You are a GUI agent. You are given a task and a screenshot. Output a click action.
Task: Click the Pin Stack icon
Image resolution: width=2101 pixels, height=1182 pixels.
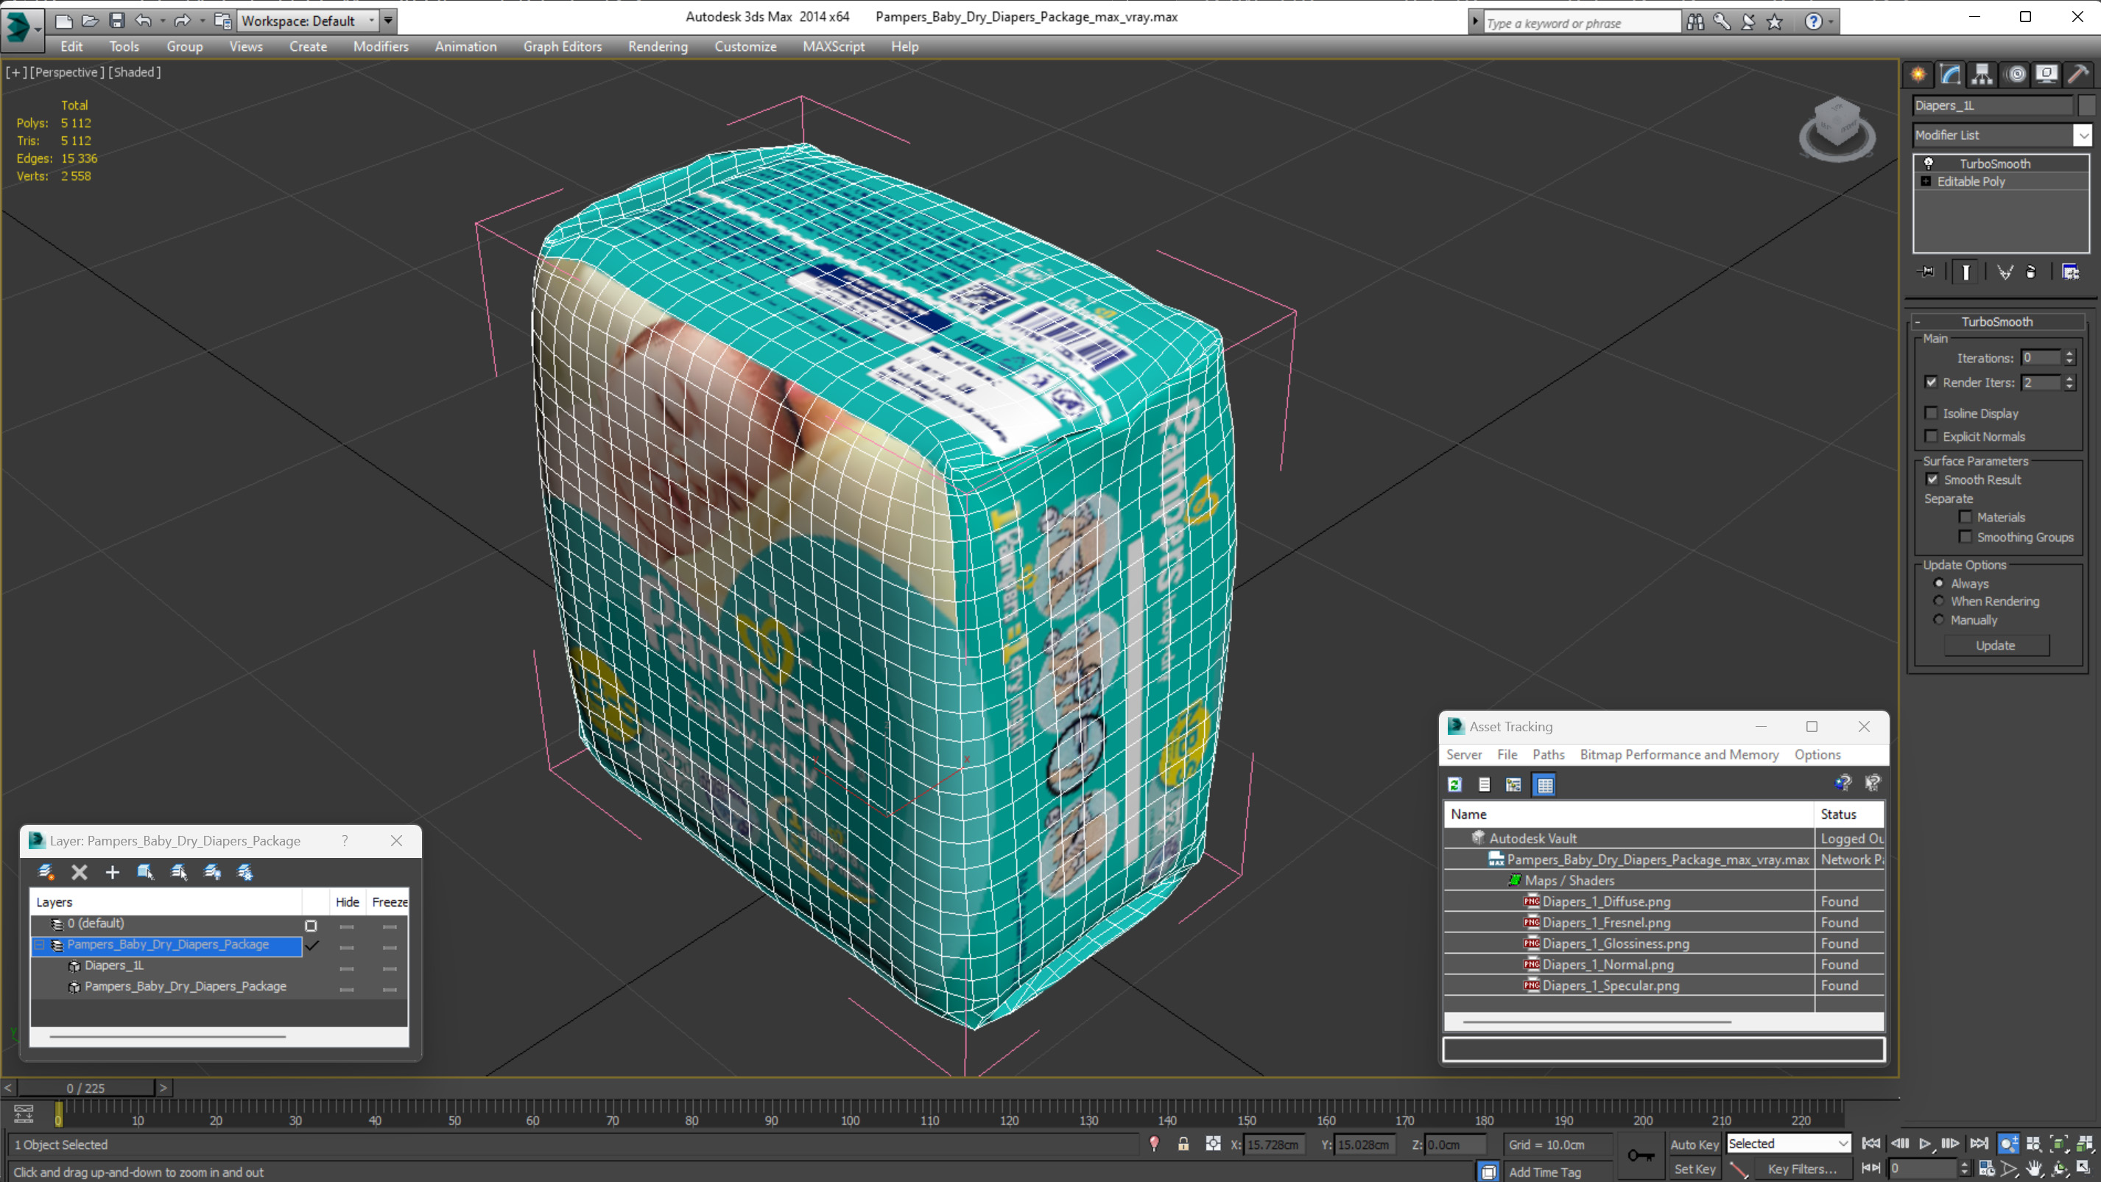(x=1927, y=272)
